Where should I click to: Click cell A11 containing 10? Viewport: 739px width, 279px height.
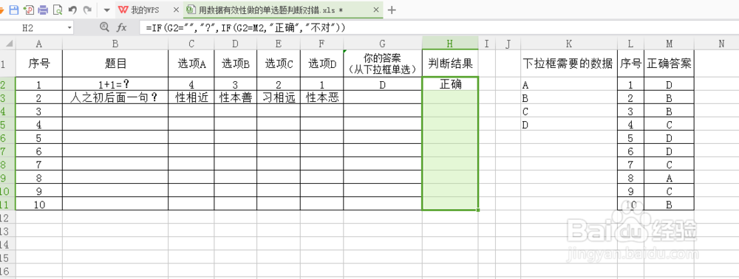click(39, 204)
